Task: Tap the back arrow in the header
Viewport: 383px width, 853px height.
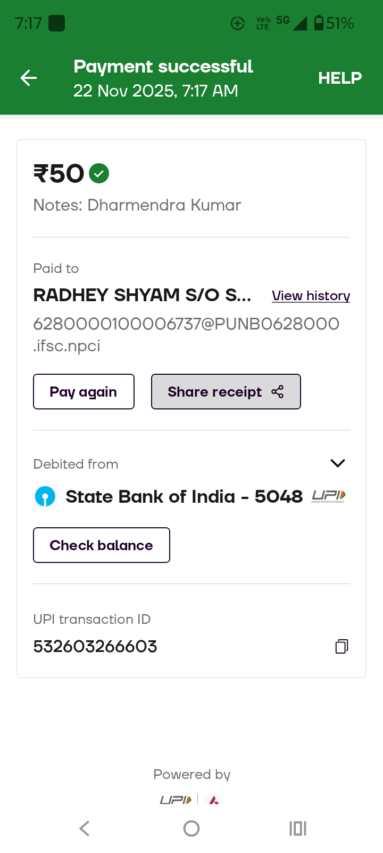Action: (29, 78)
